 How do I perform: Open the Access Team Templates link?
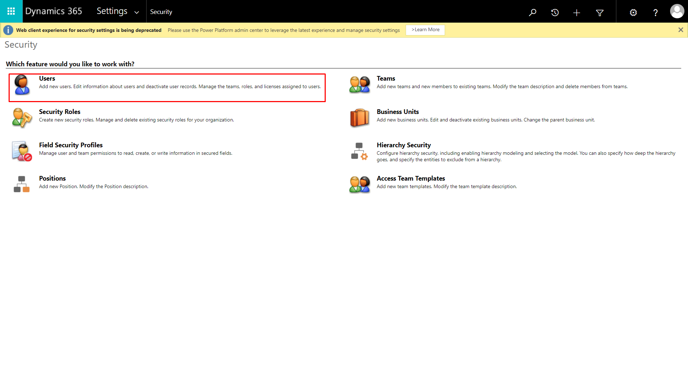coord(411,178)
